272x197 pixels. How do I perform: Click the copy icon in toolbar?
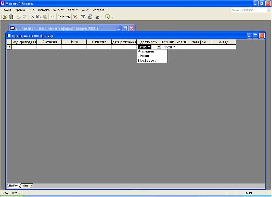pos(38,17)
